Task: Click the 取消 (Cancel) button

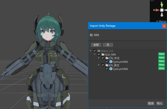Action: (x=151, y=103)
